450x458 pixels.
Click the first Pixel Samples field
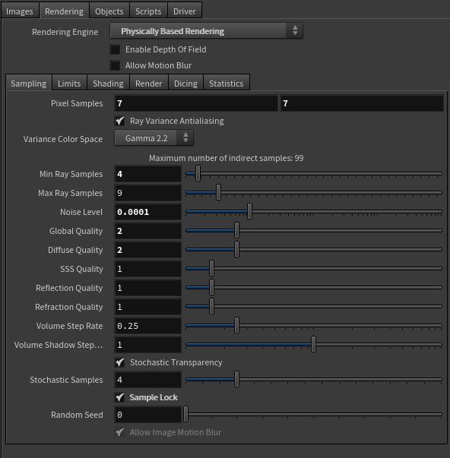coord(196,103)
